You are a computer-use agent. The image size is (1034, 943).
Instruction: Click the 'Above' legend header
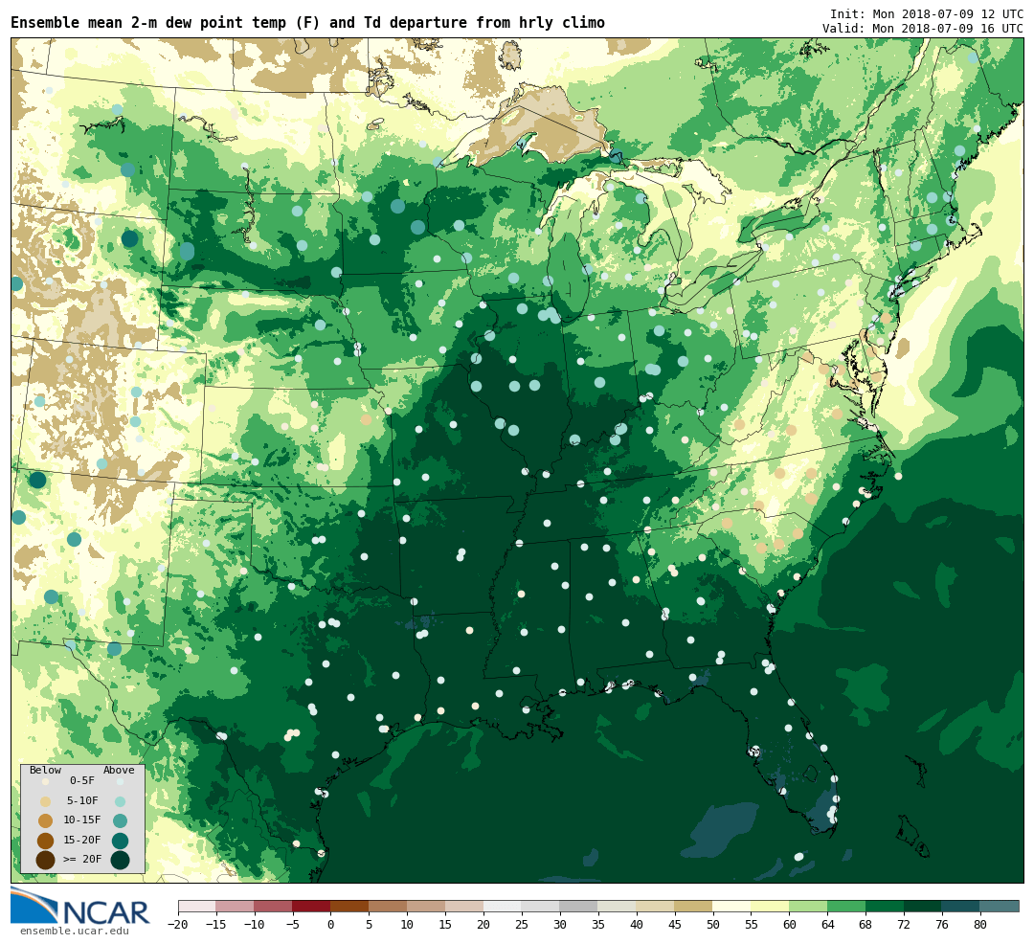tap(119, 770)
